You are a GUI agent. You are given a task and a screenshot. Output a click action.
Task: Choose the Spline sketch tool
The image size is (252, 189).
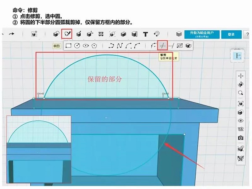tap(119, 45)
